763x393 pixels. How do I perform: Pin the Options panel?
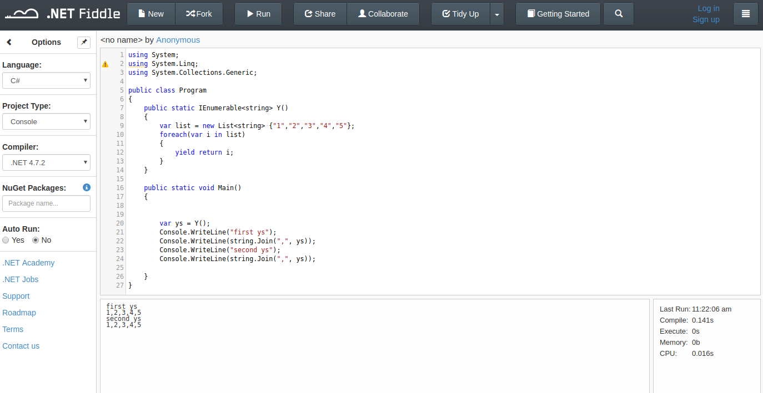pyautogui.click(x=84, y=42)
